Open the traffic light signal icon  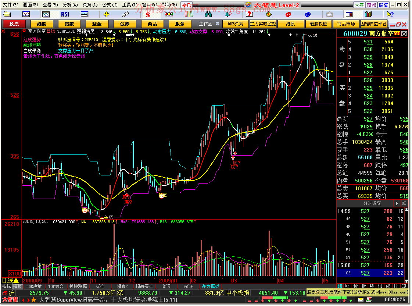169,14
